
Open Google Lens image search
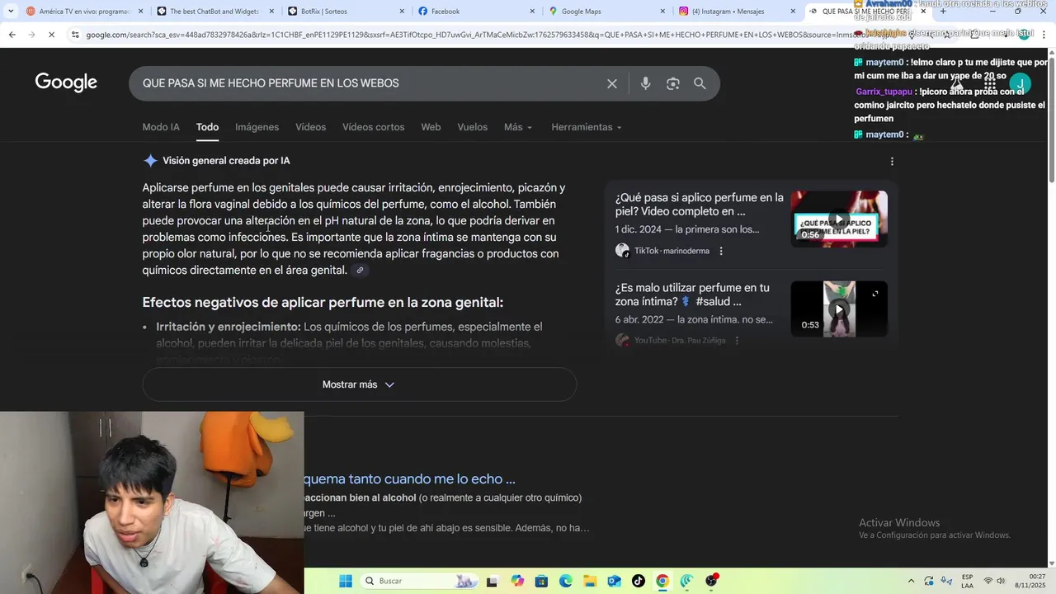(673, 83)
